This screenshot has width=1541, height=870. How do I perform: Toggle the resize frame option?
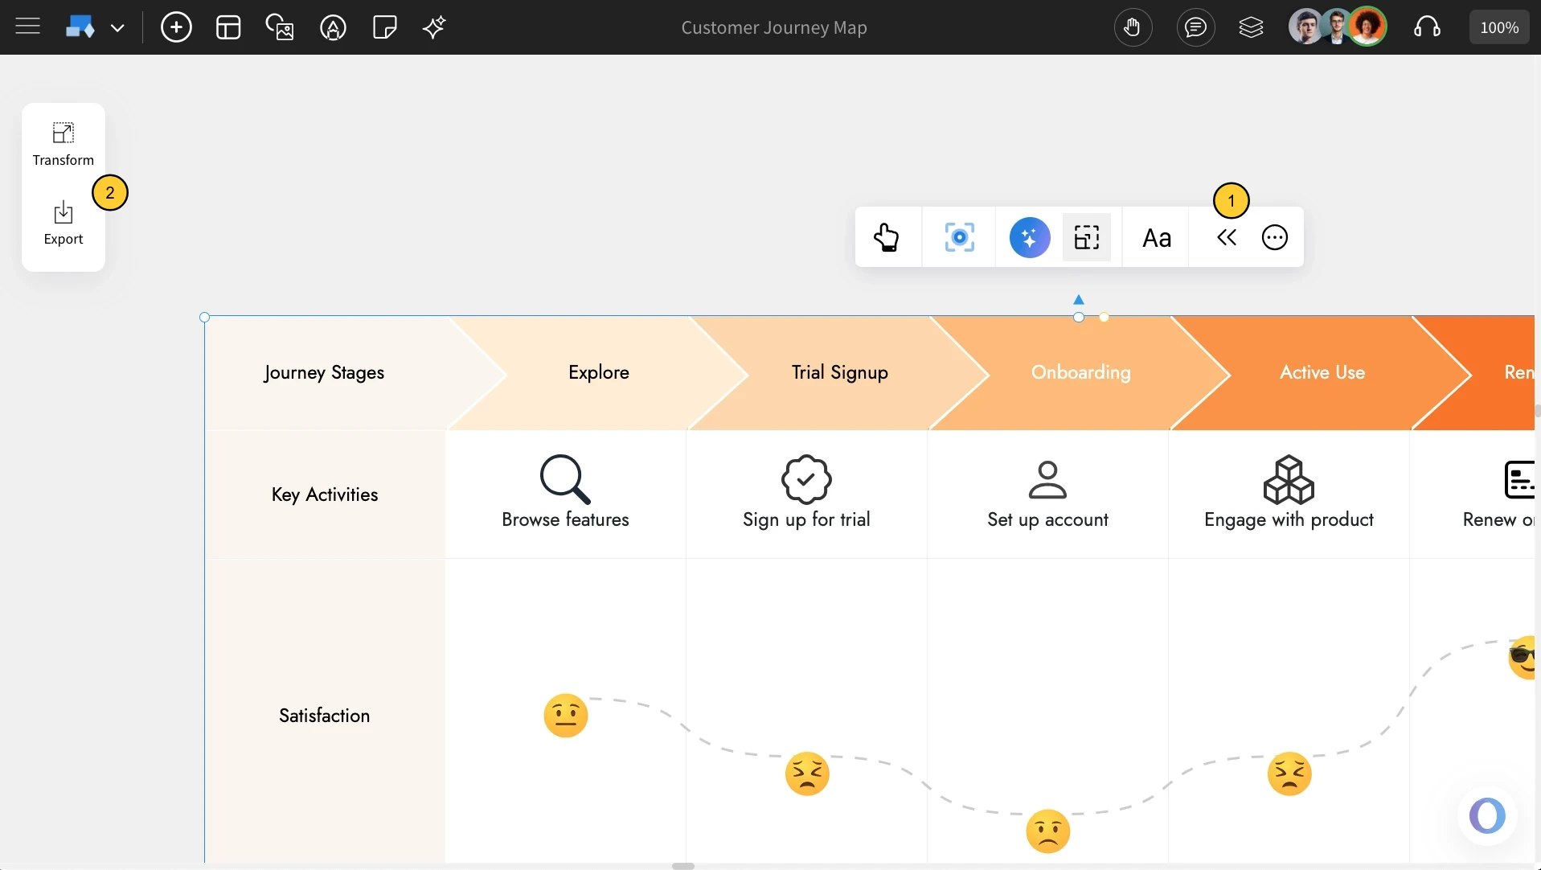coord(1087,237)
